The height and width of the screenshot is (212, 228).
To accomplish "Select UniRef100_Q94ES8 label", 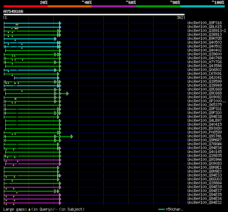I will point(204,116).
